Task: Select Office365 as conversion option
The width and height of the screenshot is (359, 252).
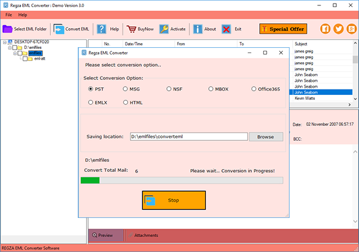Action: coord(254,89)
